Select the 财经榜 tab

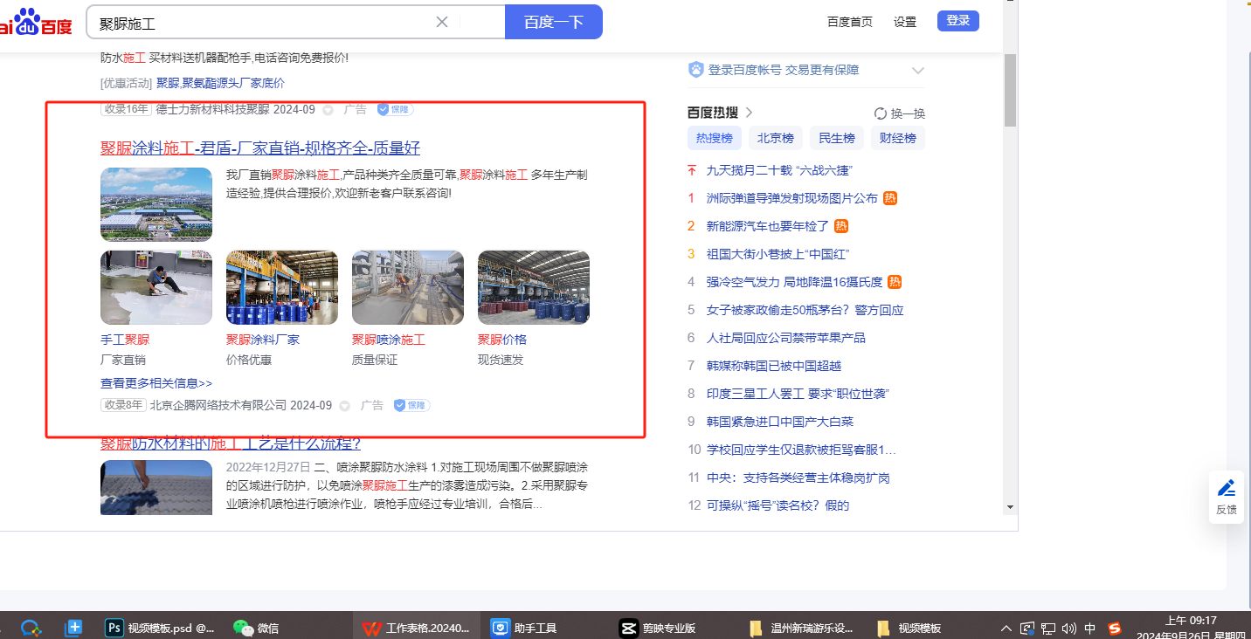(x=898, y=138)
